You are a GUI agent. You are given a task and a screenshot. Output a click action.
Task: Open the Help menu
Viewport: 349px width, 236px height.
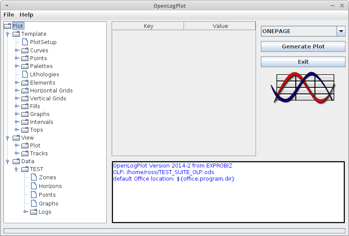point(27,15)
